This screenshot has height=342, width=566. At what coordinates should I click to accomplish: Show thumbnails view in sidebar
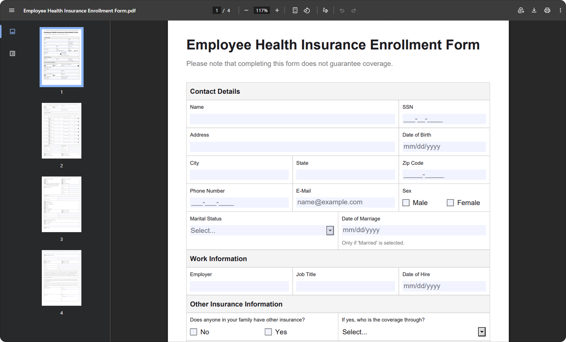[12, 31]
